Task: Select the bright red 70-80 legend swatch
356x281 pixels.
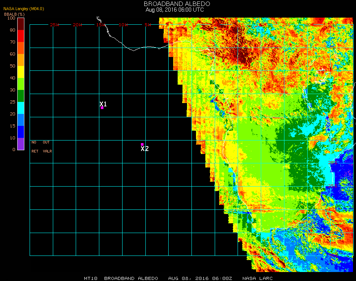Action: [x=21, y=36]
